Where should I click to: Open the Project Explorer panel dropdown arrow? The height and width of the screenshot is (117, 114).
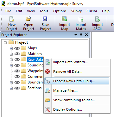(x=76, y=35)
